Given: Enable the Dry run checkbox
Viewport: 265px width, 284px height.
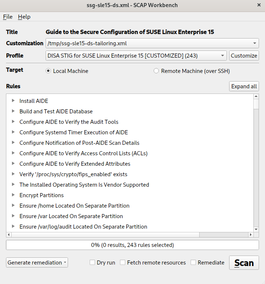Looking at the screenshot, I should (92, 263).
